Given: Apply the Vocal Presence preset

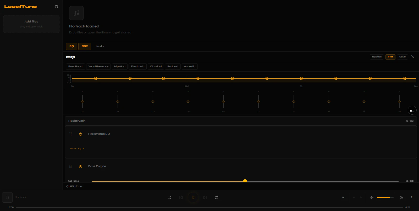Looking at the screenshot, I should [x=98, y=66].
